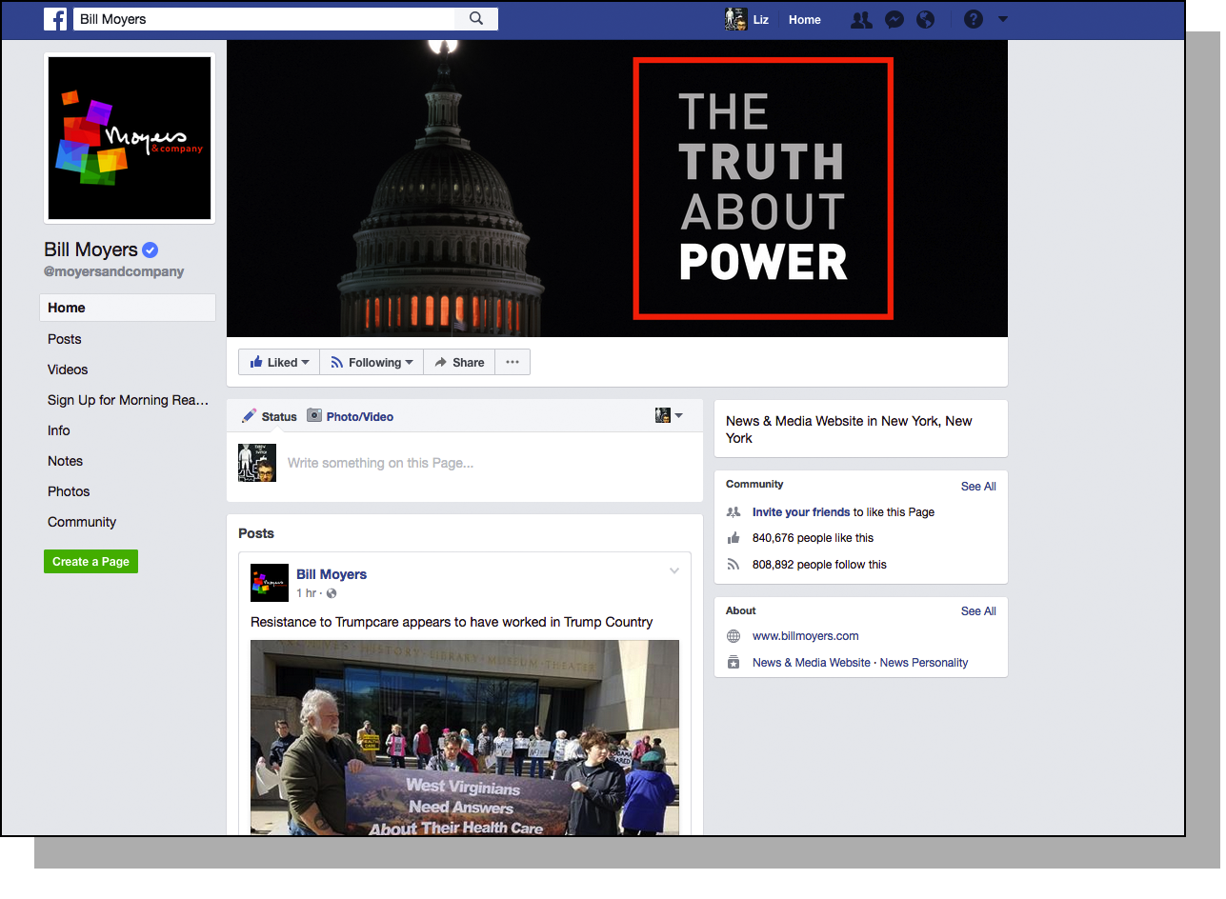1226x899 pixels.
Task: Click the category box icon in About
Action: click(x=733, y=663)
